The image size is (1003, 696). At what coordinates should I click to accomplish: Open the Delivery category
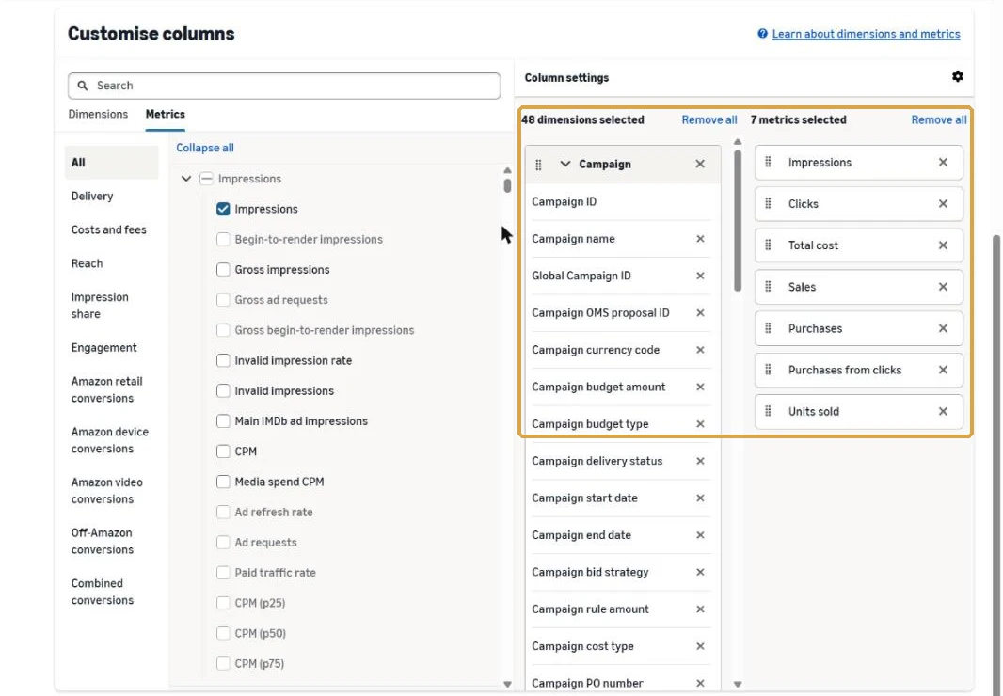[92, 197]
